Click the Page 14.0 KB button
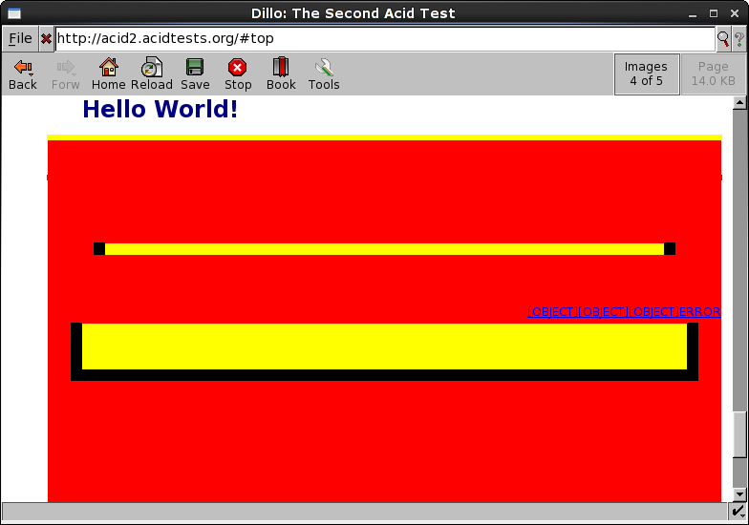Viewport: 749px width, 525px height. 713,73
